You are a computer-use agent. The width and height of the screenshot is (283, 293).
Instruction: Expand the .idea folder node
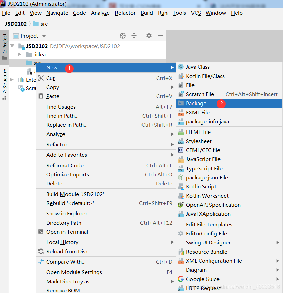coord(19,54)
